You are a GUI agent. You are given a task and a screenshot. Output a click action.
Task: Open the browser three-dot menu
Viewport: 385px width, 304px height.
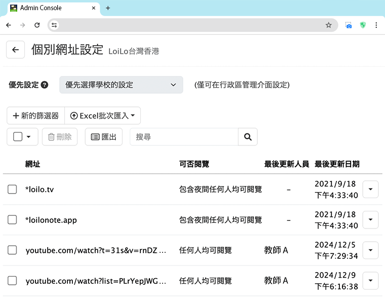376,25
